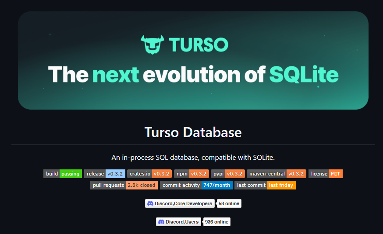
Task: Click the Turso Database heading
Action: coord(193,132)
